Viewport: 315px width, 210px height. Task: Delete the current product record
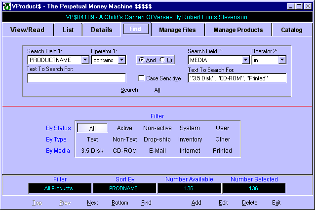click(250, 203)
